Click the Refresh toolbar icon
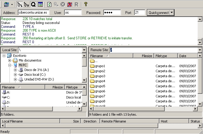Screen dimensions: 203x134 tap(49, 4)
